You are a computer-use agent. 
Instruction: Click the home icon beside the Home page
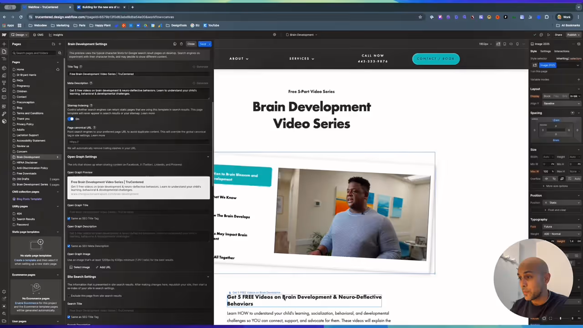pyautogui.click(x=57, y=69)
